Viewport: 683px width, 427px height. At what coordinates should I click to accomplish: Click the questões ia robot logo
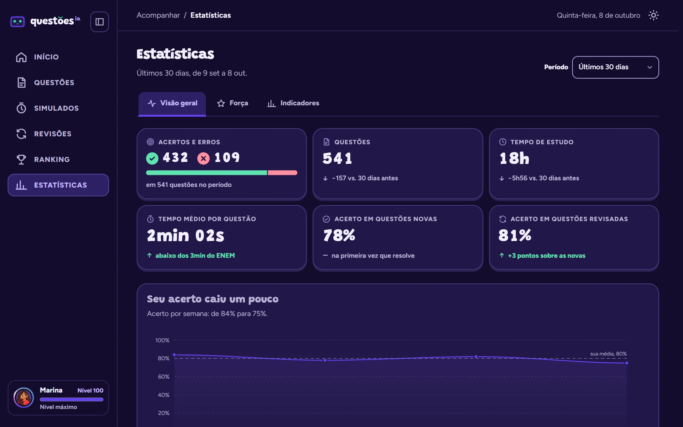click(x=18, y=22)
